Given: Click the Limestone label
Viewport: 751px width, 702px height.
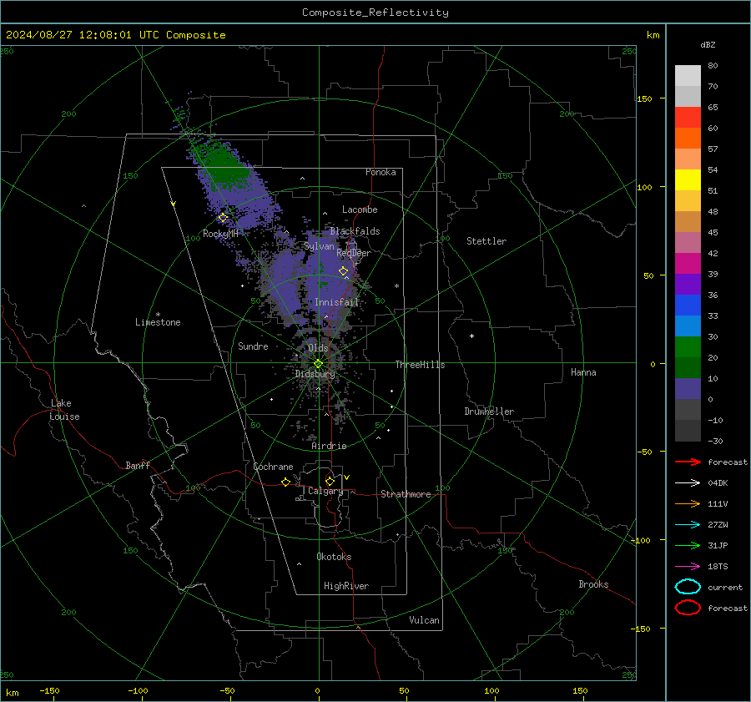Looking at the screenshot, I should pos(158,322).
